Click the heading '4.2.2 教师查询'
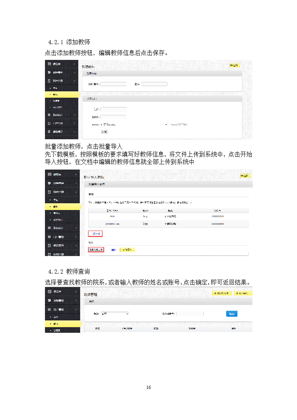 pos(69,272)
